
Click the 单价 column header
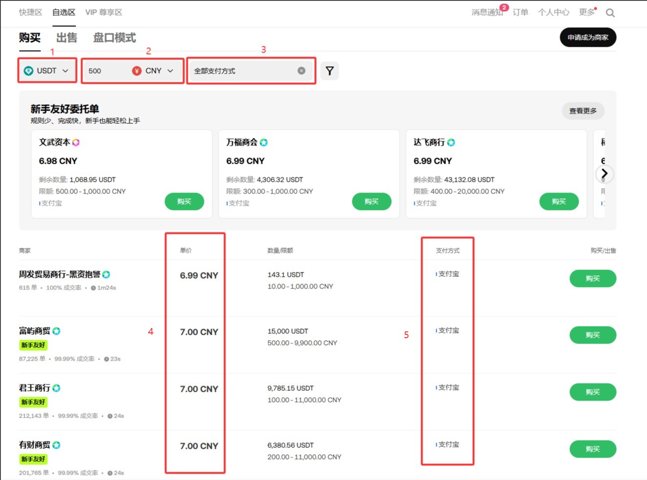click(186, 250)
